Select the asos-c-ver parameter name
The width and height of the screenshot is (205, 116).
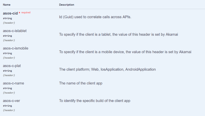pyautogui.click(x=12, y=101)
